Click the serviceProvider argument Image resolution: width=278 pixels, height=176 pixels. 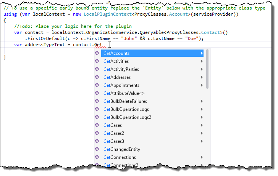213,14
